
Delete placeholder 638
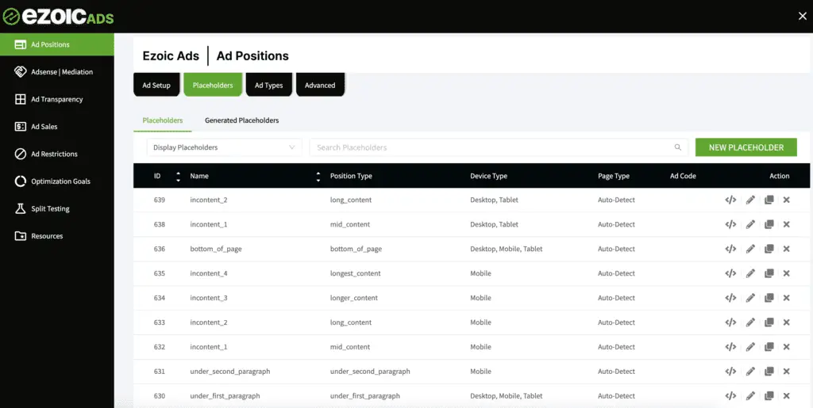(x=787, y=224)
